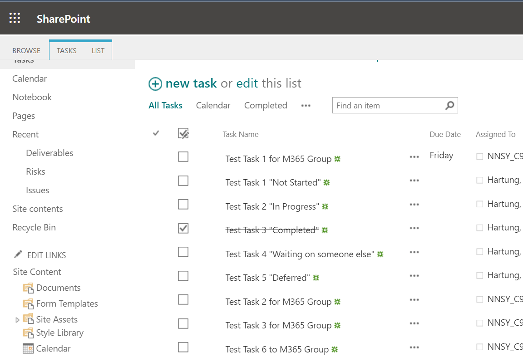Click the "edit" this list link

tap(247, 83)
